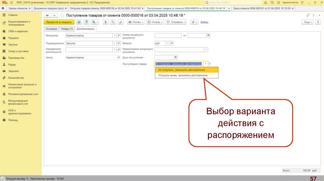The image size is (324, 181).
Task: Open Помощь section in sidebar
Action: (x=13, y=120)
